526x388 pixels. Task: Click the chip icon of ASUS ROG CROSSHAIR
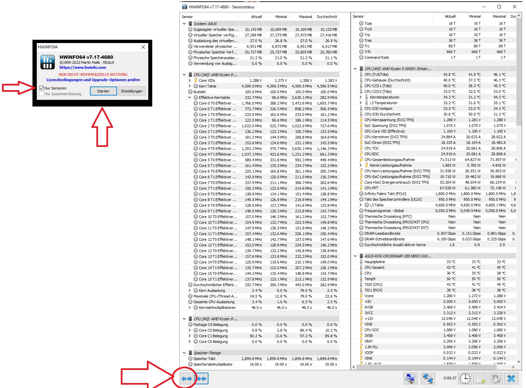[361, 256]
